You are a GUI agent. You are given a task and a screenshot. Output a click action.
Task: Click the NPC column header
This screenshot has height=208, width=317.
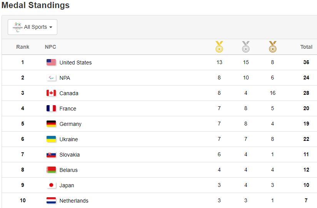pos(50,47)
